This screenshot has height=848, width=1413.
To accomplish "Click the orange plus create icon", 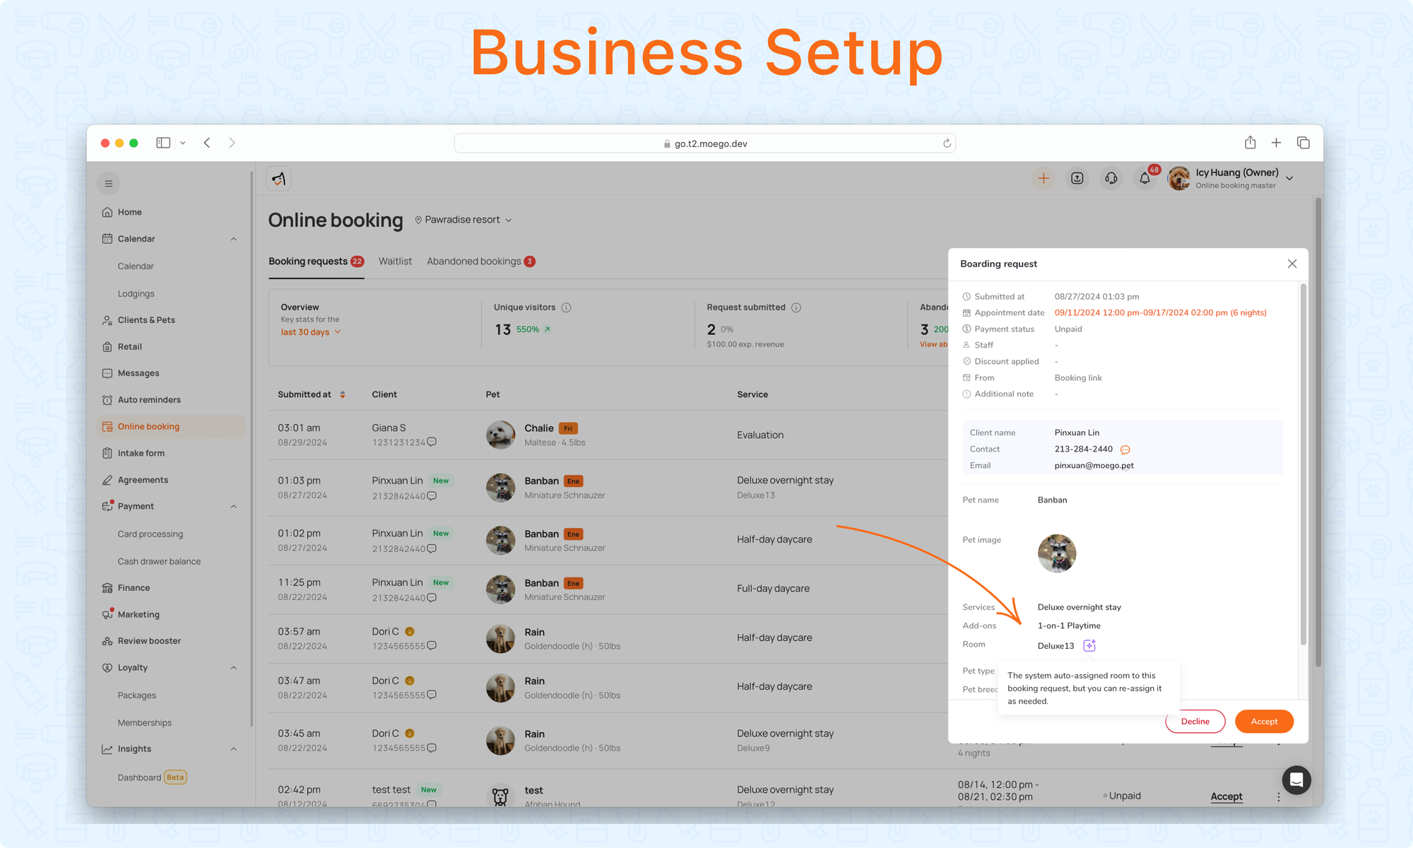I will coord(1044,179).
